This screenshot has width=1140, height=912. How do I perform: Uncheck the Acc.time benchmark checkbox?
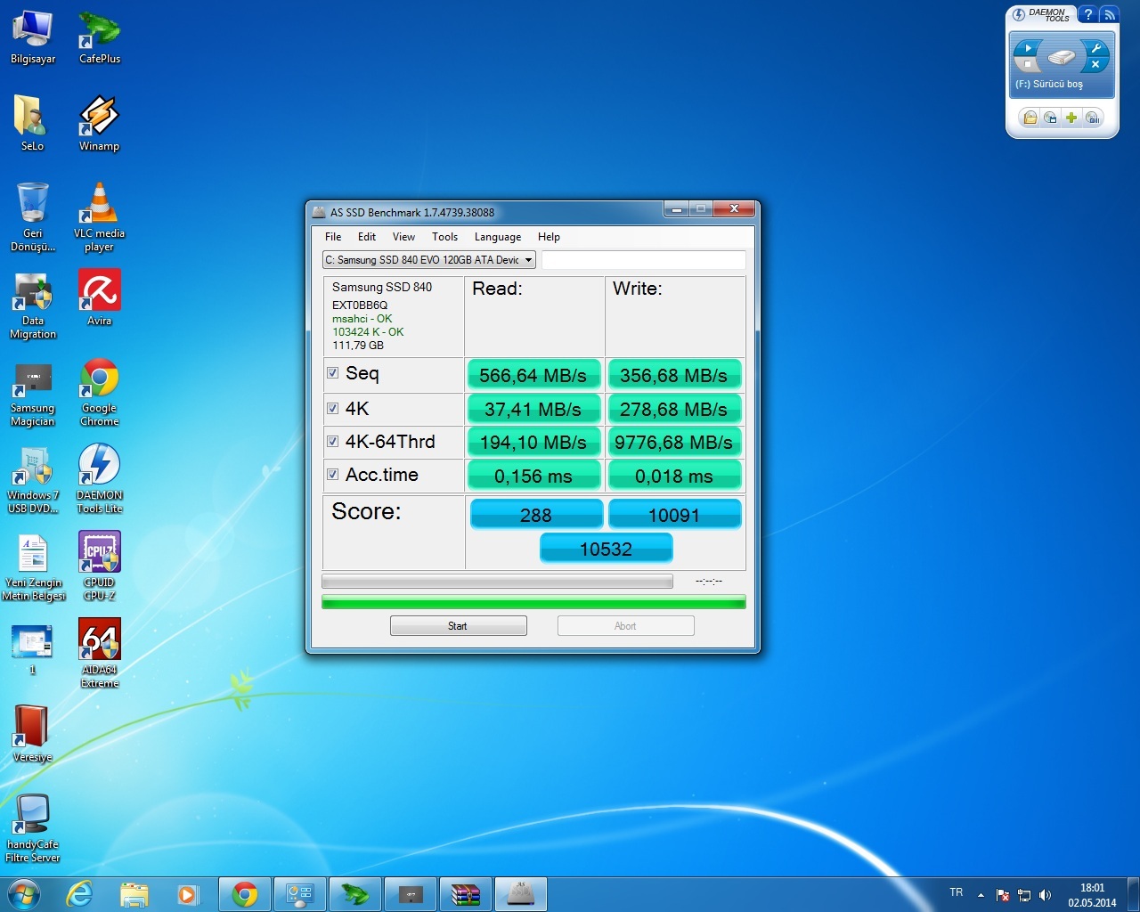pos(332,475)
